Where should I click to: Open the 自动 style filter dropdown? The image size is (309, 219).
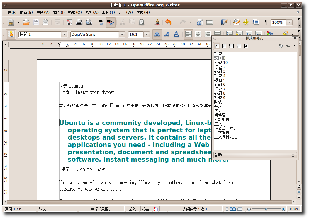coord(255,155)
